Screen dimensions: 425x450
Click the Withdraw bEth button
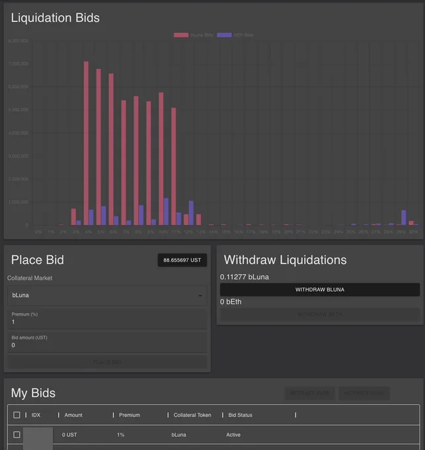pyautogui.click(x=320, y=314)
